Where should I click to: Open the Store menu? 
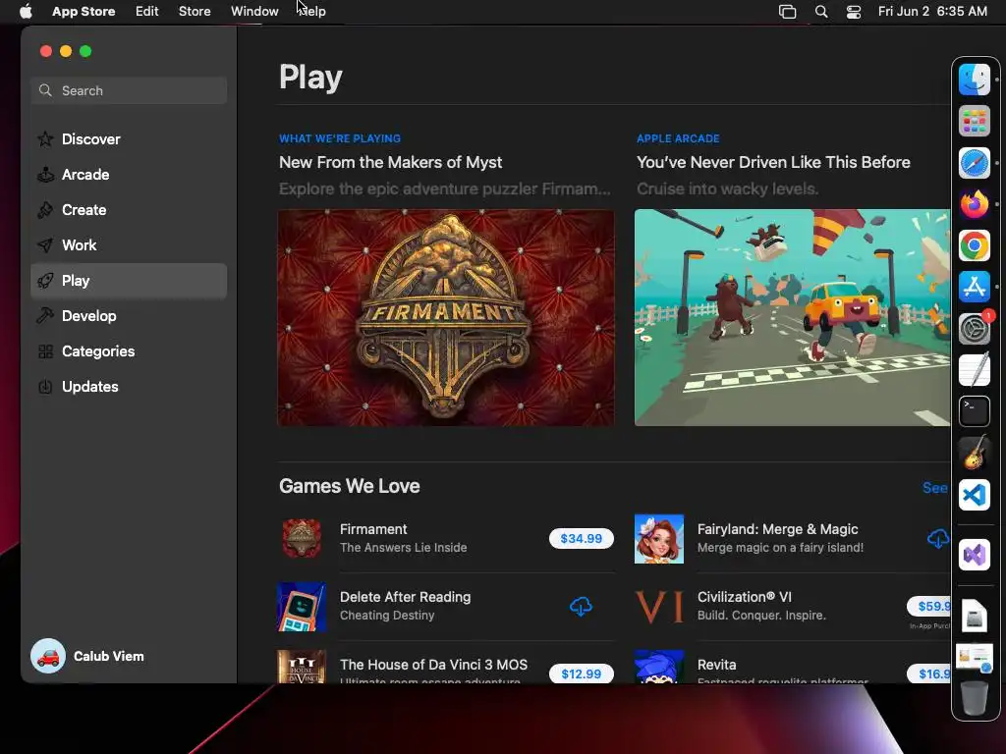(x=195, y=12)
